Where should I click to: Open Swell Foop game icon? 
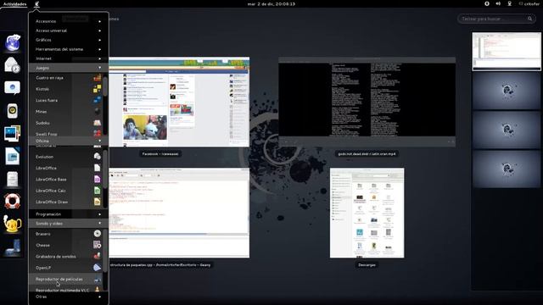(98, 133)
